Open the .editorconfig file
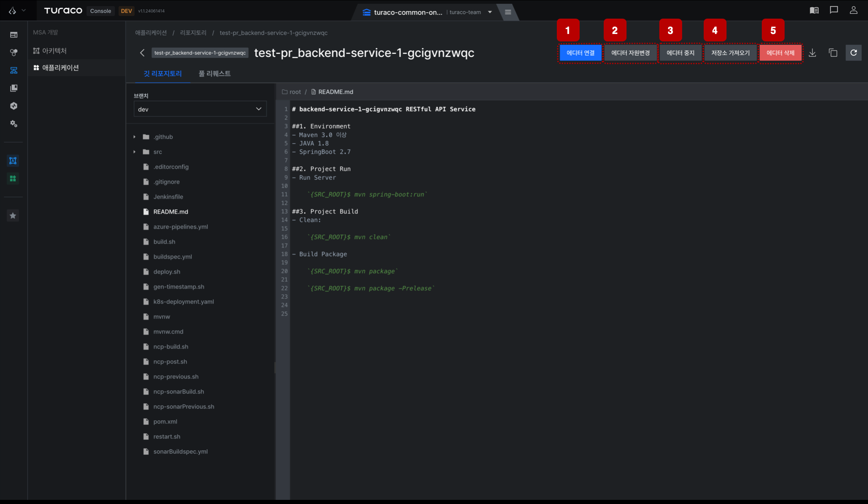The width and height of the screenshot is (868, 504). click(171, 167)
